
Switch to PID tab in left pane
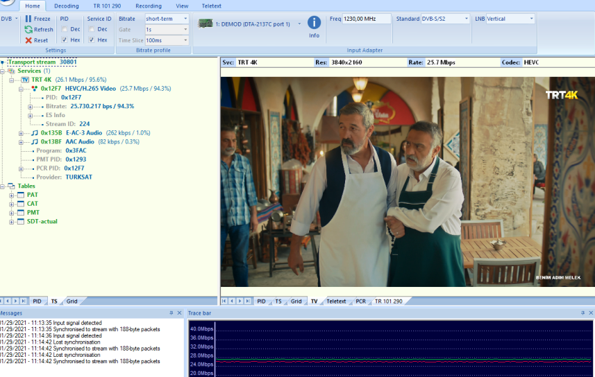click(x=37, y=301)
